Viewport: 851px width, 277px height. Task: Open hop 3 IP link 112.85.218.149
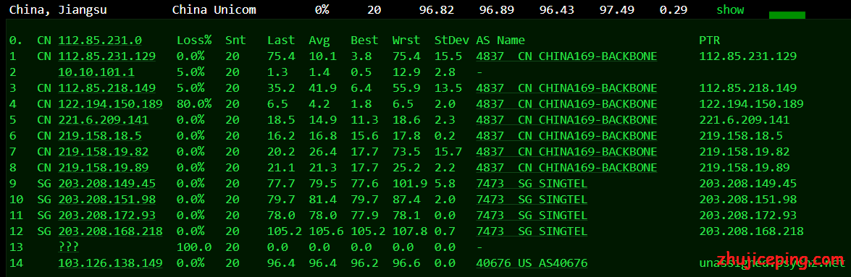107,88
